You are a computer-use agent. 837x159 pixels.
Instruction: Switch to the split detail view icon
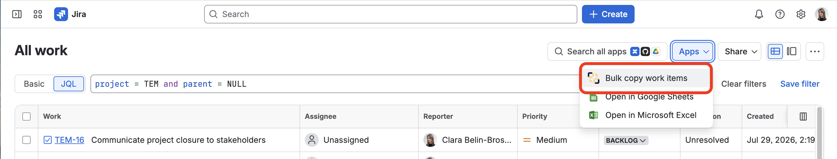[792, 51]
